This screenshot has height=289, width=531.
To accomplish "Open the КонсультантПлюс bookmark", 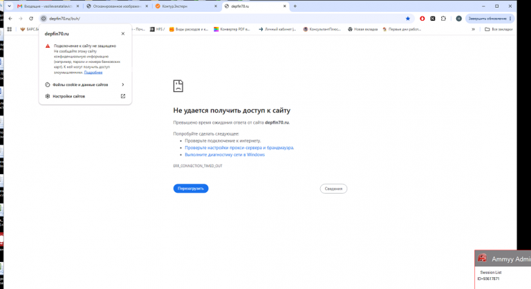I will point(322,29).
